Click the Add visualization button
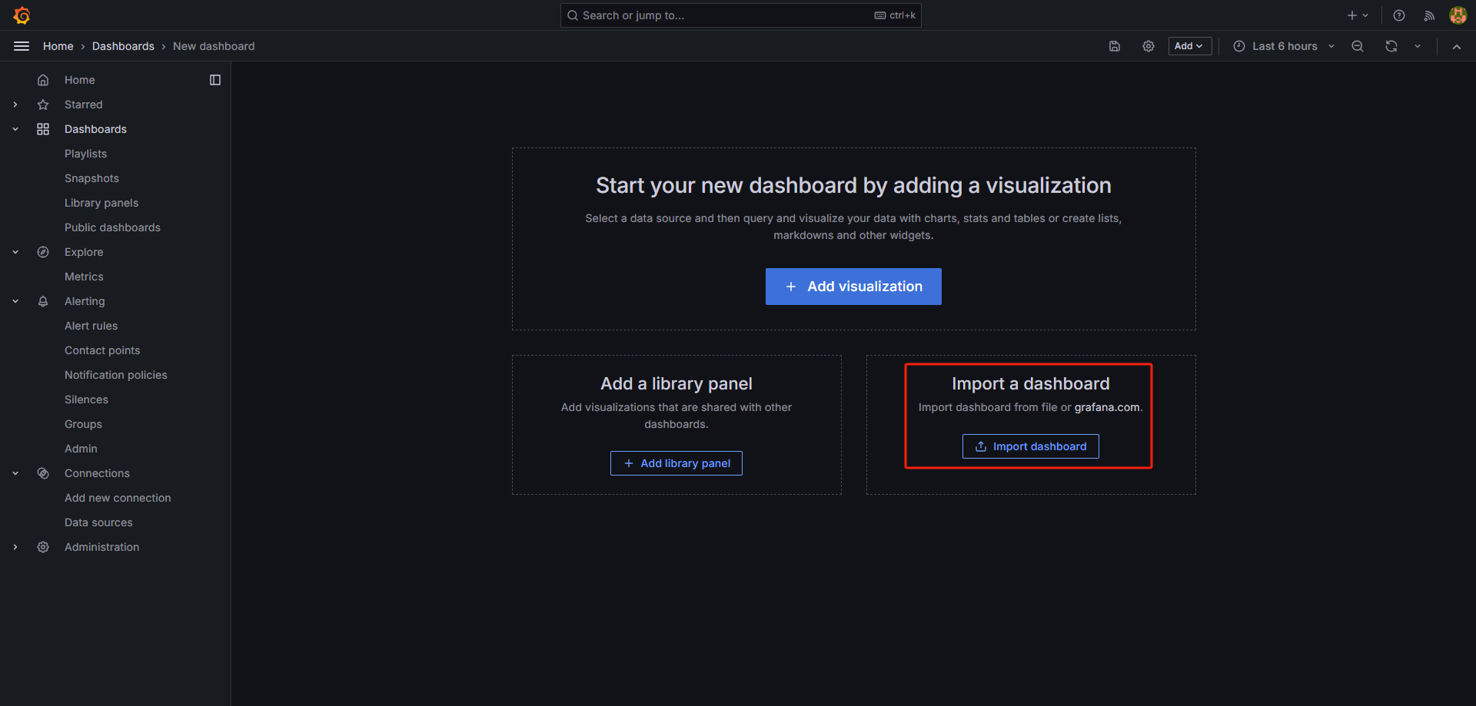Image resolution: width=1476 pixels, height=706 pixels. 853,287
